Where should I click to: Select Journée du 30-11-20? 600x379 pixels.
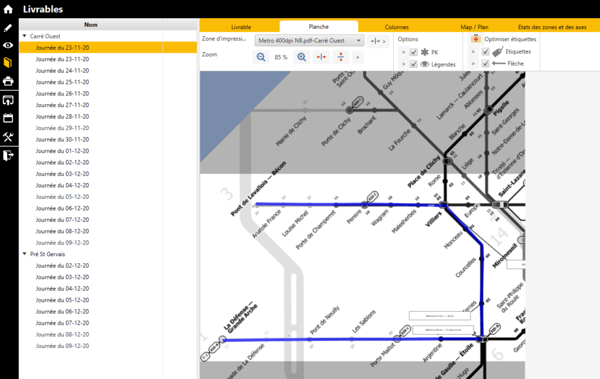[x=62, y=139]
